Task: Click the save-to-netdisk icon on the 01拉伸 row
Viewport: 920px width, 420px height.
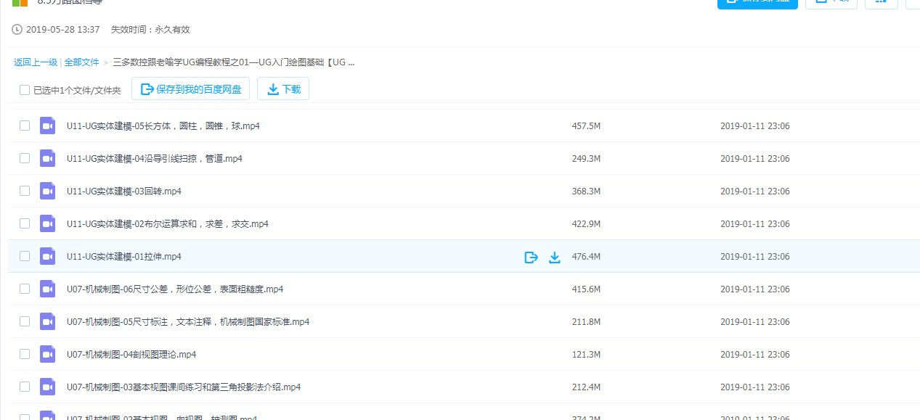Action: (531, 257)
